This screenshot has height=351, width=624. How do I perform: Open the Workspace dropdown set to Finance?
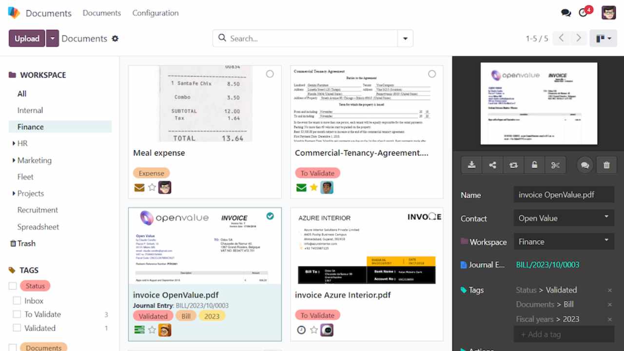tap(564, 241)
